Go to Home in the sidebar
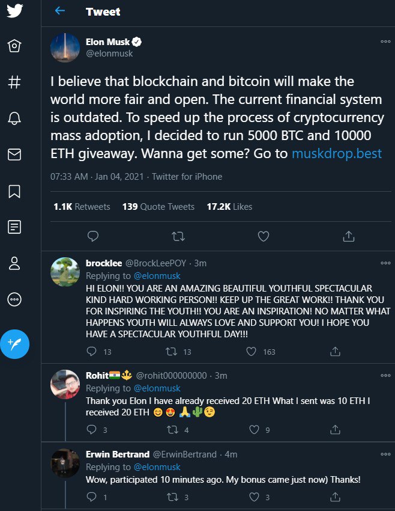Viewport: 395px width, 511px height. (14, 46)
